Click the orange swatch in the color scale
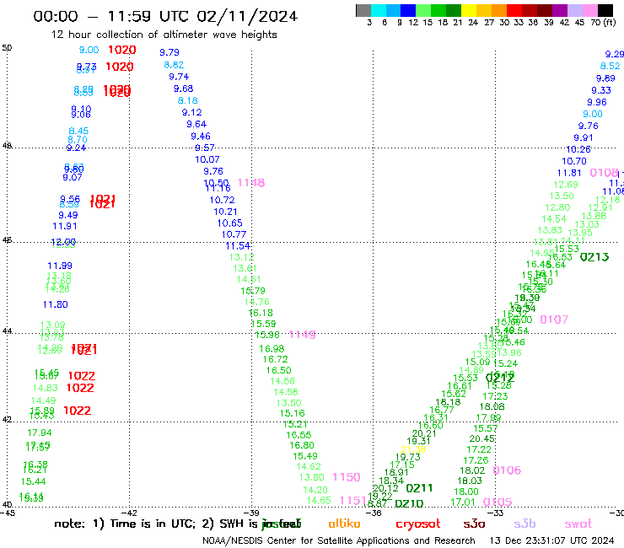 tap(499, 10)
